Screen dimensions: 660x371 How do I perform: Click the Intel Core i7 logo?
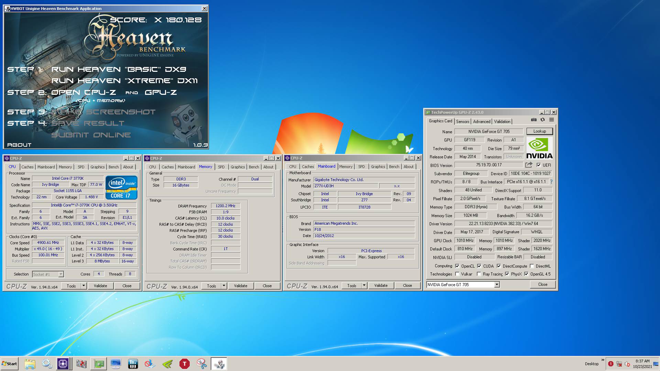[122, 188]
